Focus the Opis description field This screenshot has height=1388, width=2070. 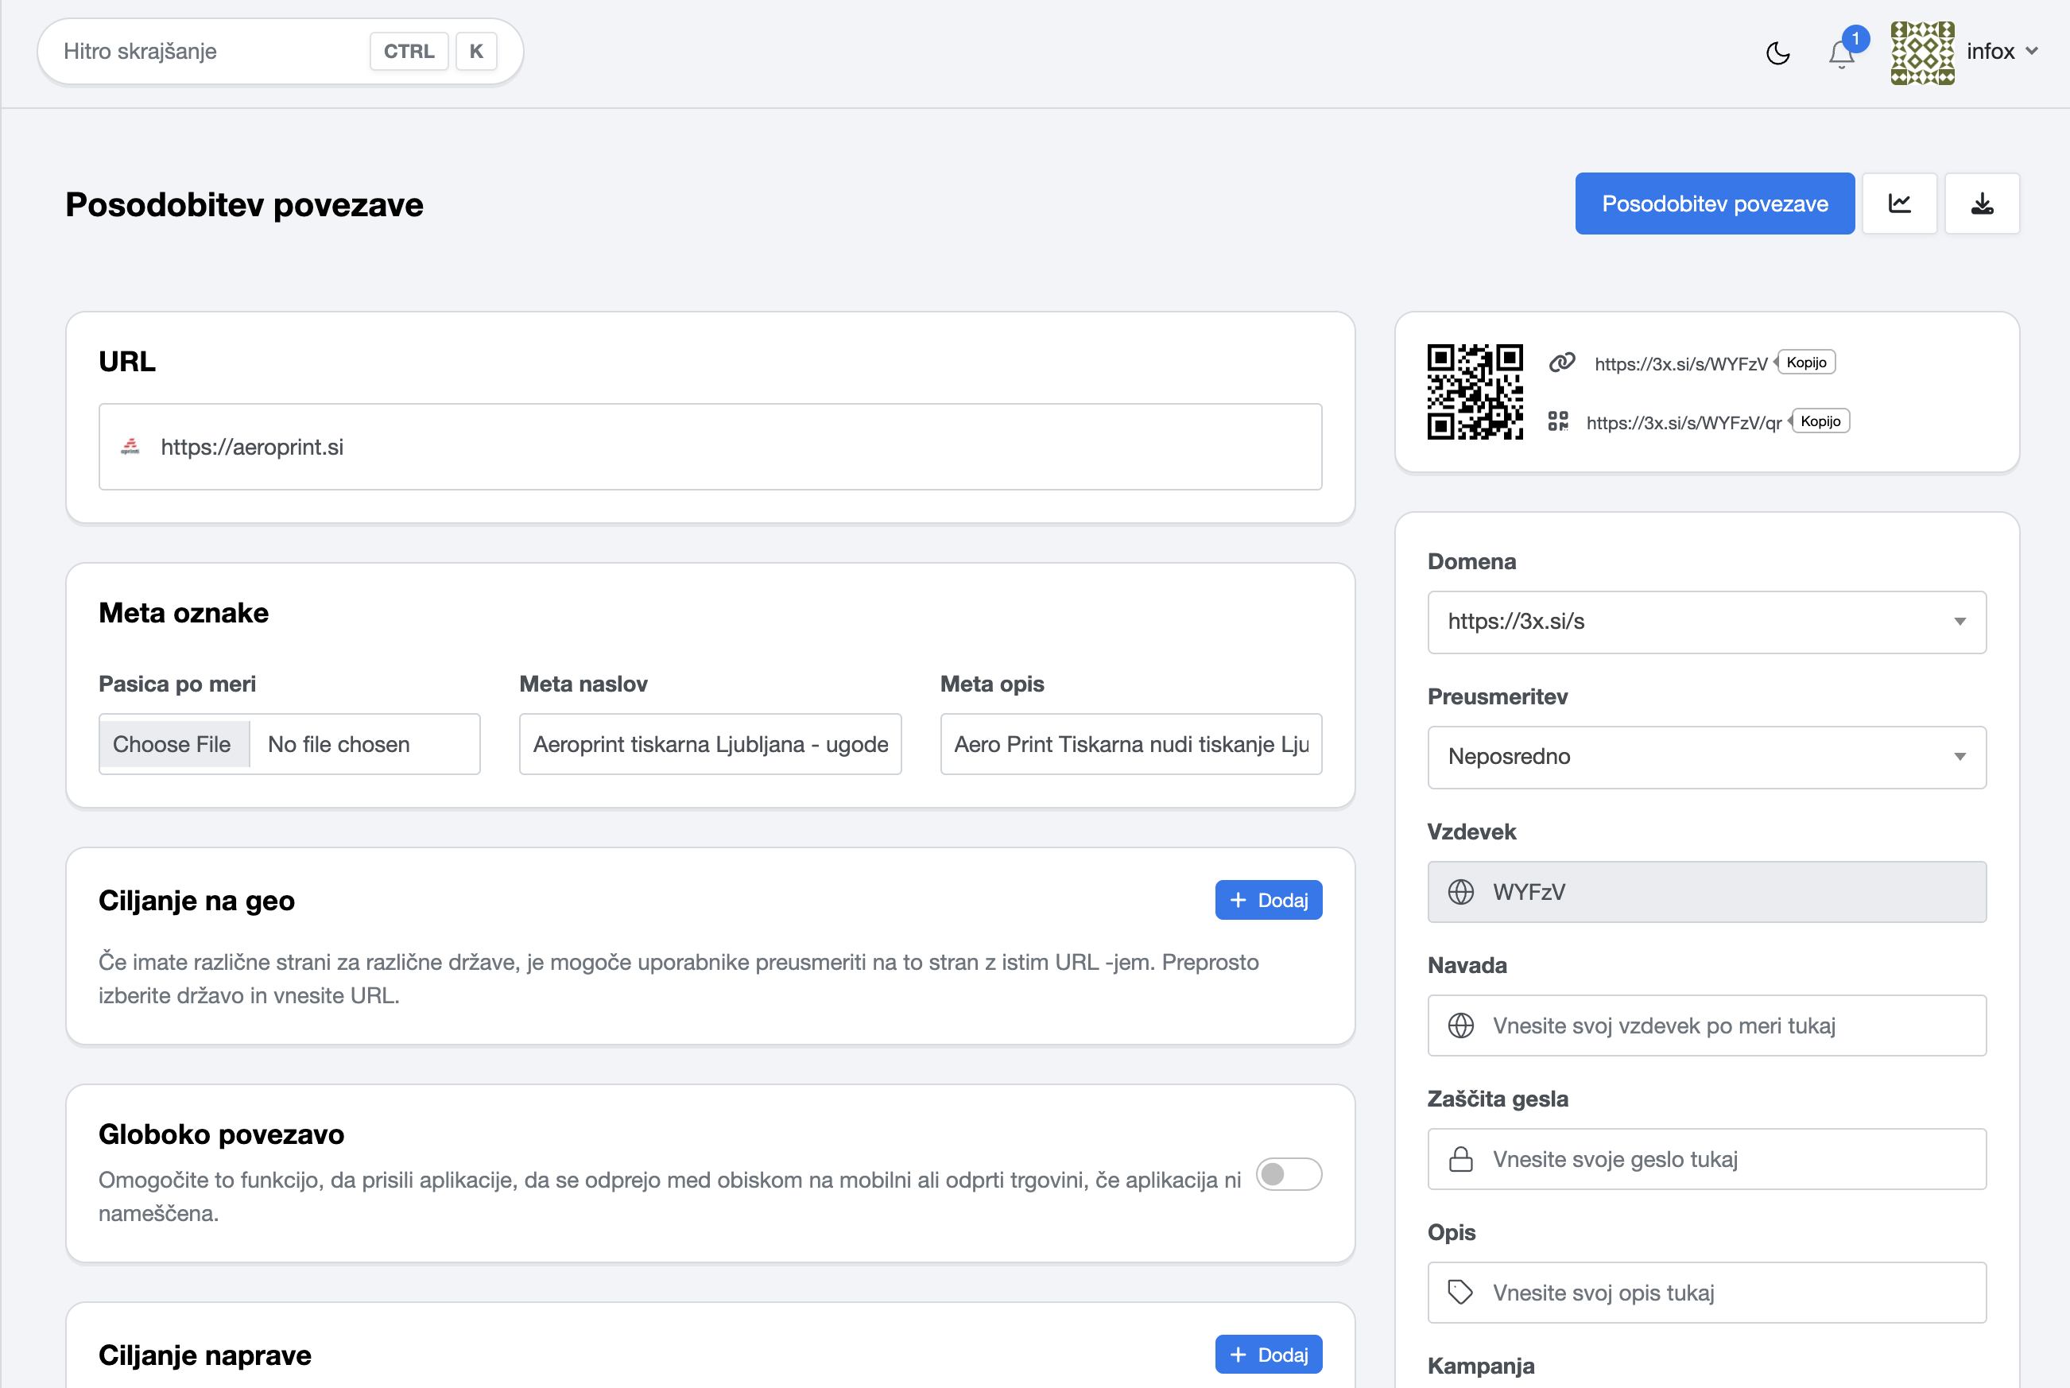coord(1706,1293)
